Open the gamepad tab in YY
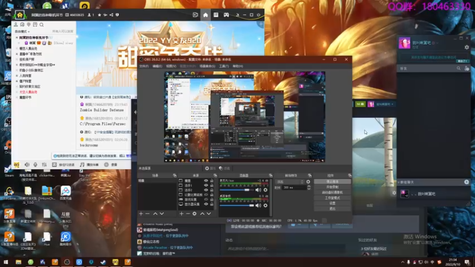The image size is (475, 267). pyautogui.click(x=226, y=15)
